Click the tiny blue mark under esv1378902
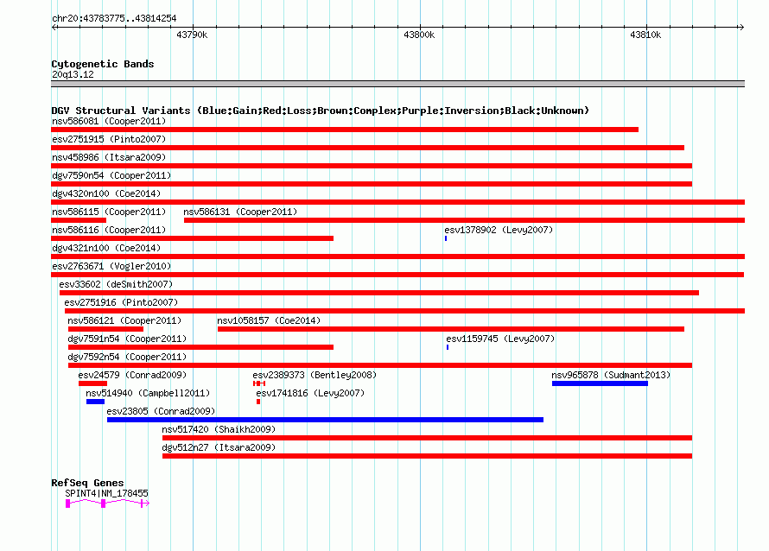The image size is (769, 551). (446, 238)
